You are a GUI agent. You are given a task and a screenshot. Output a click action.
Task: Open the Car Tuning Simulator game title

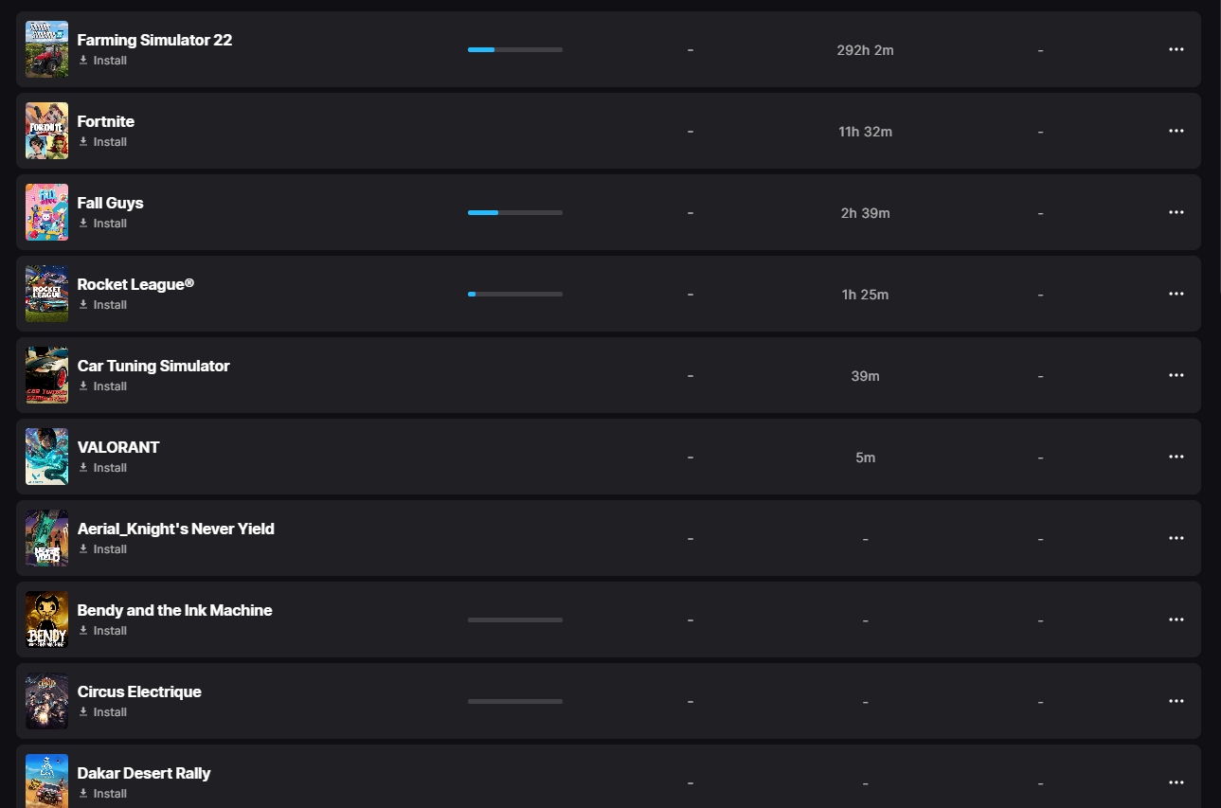pos(153,366)
